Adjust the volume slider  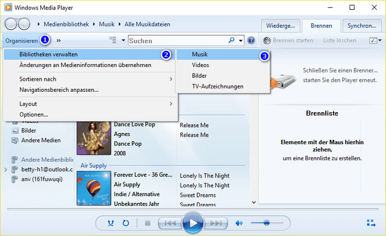point(267,223)
